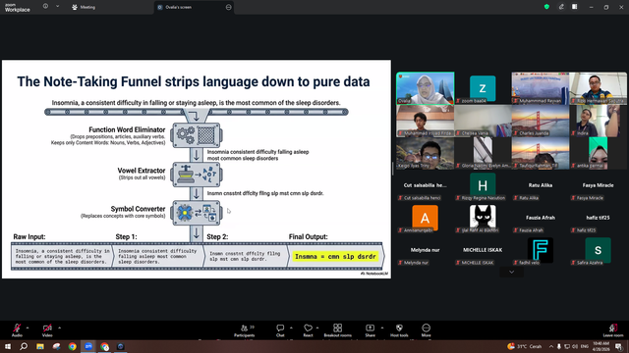Open File Explorer from the taskbar
The height and width of the screenshot is (353, 629).
(40, 346)
